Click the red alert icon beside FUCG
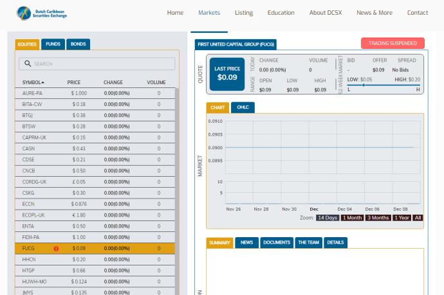This screenshot has height=295, width=444. coord(56,249)
